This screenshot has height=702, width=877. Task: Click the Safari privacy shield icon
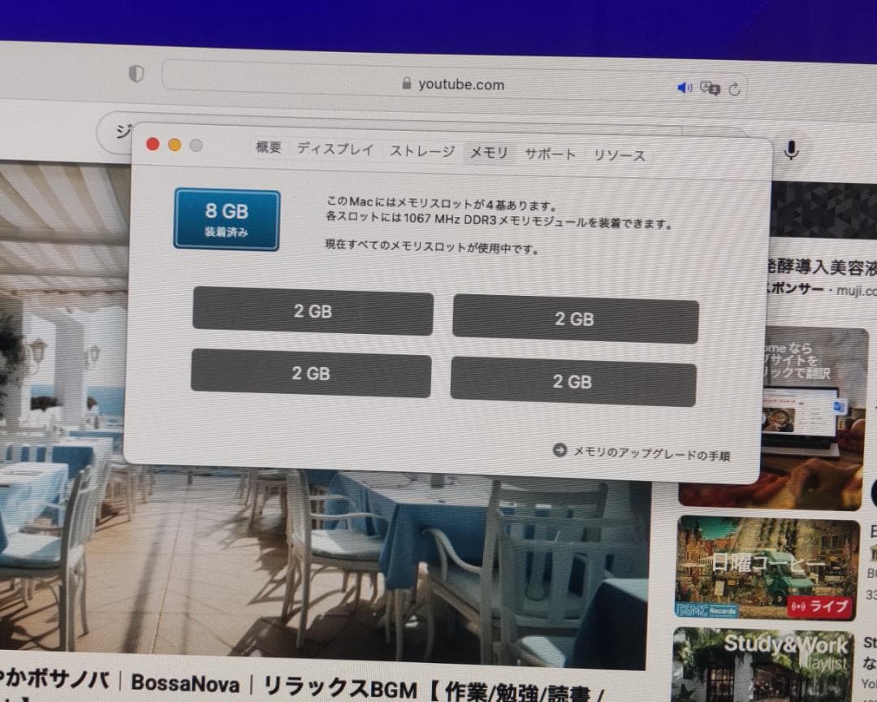pos(136,73)
